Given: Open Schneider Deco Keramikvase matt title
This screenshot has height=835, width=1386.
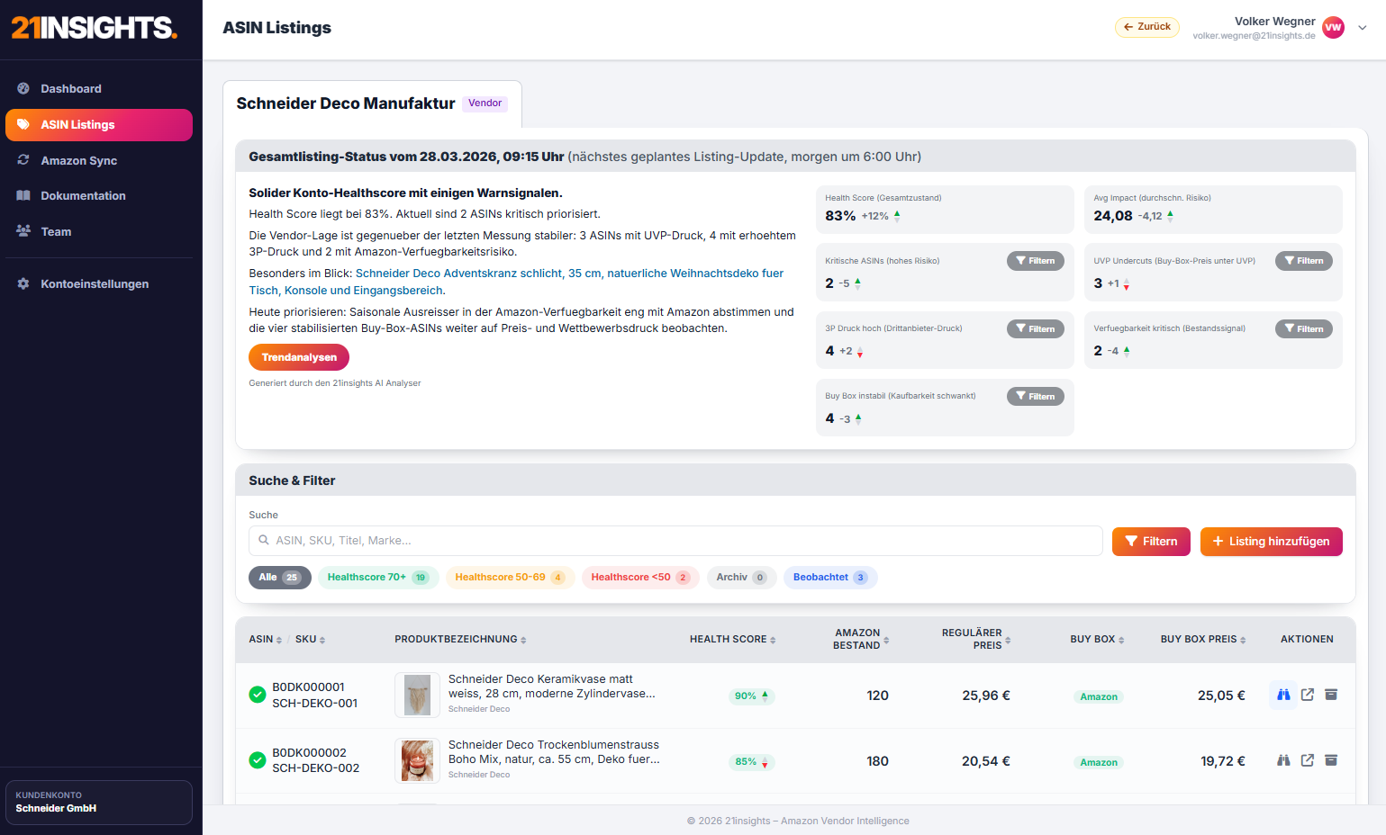Looking at the screenshot, I should [551, 687].
